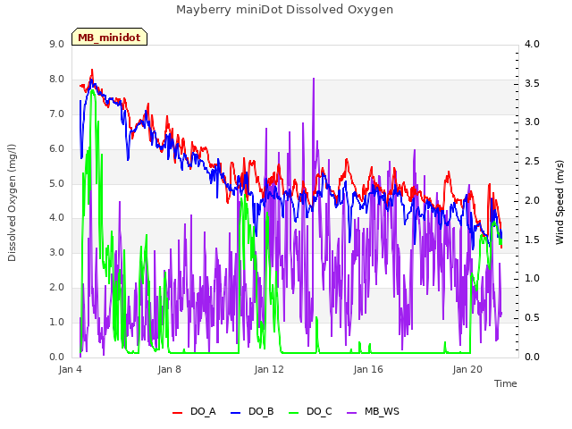The width and height of the screenshot is (572, 429).
Task: Click the red DO_A legend swatch
Action: (177, 413)
